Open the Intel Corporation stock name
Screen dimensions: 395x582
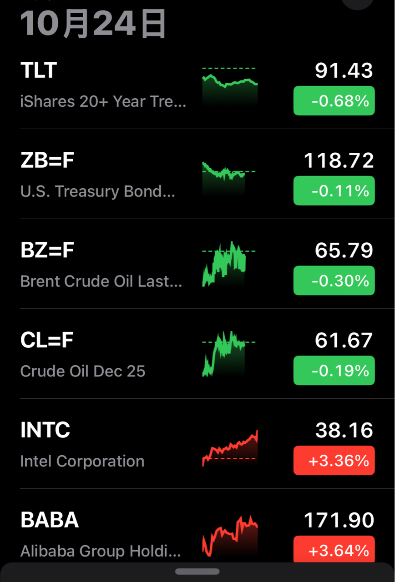coord(82,461)
